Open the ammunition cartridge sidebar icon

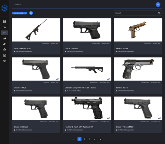click(4, 44)
